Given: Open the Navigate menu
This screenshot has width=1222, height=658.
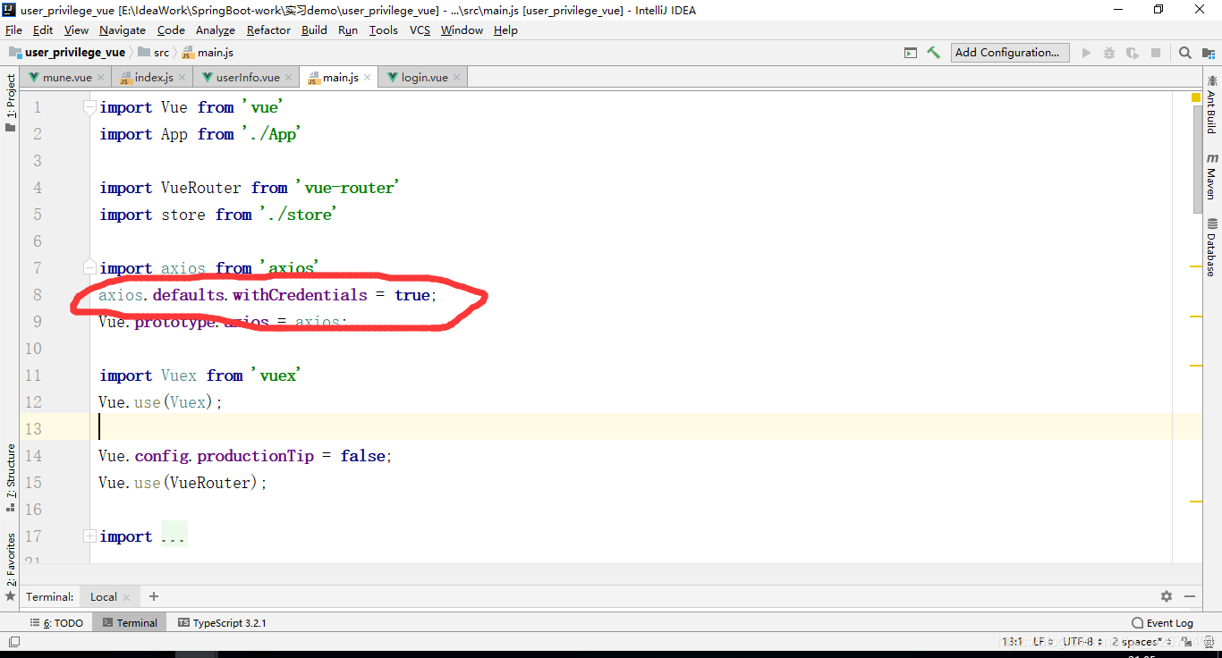Looking at the screenshot, I should tap(123, 30).
